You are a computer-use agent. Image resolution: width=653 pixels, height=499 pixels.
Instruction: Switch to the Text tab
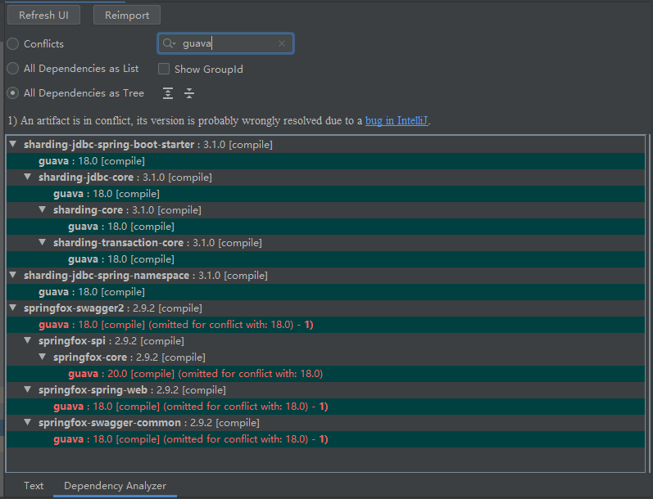34,486
